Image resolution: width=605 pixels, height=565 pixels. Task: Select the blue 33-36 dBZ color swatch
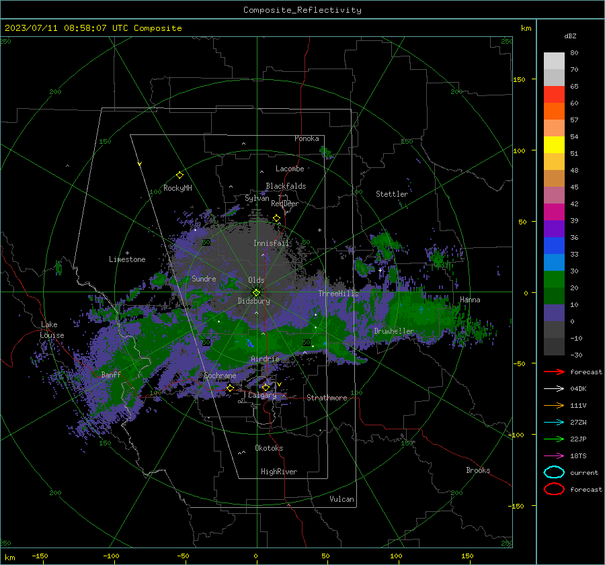tap(554, 246)
